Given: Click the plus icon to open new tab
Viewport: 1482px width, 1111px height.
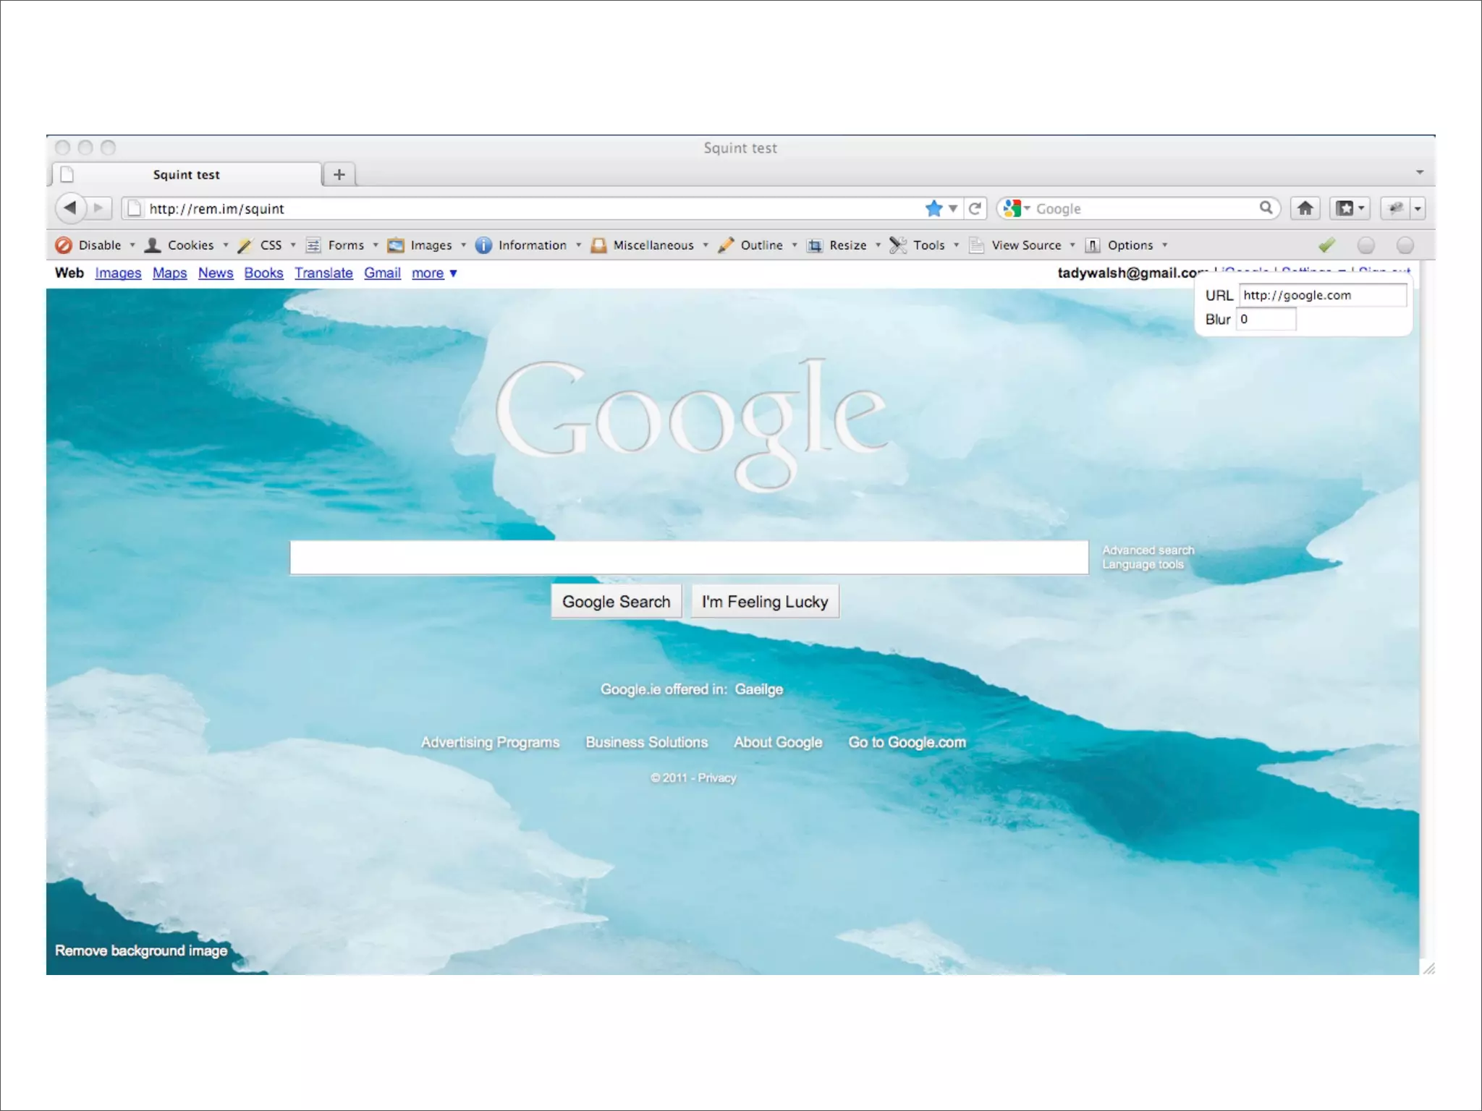Looking at the screenshot, I should [x=339, y=174].
